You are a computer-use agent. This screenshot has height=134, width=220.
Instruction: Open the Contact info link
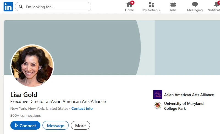click(82, 108)
